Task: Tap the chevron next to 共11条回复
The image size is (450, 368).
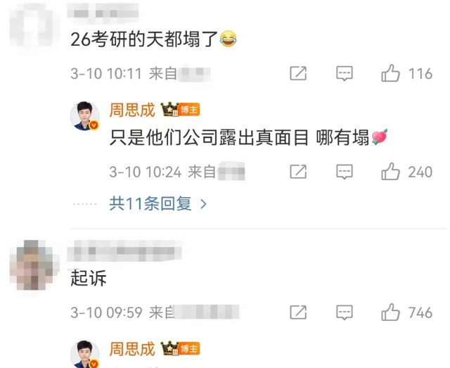Action: (x=203, y=204)
